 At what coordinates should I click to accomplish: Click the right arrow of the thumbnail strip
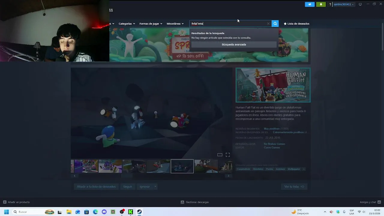point(229,176)
